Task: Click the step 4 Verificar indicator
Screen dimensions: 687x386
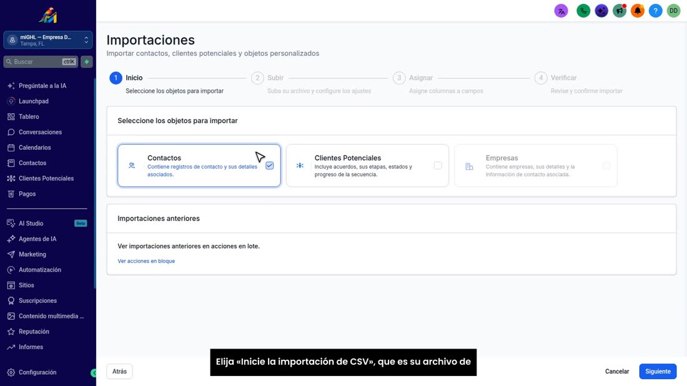Action: pyautogui.click(x=541, y=78)
